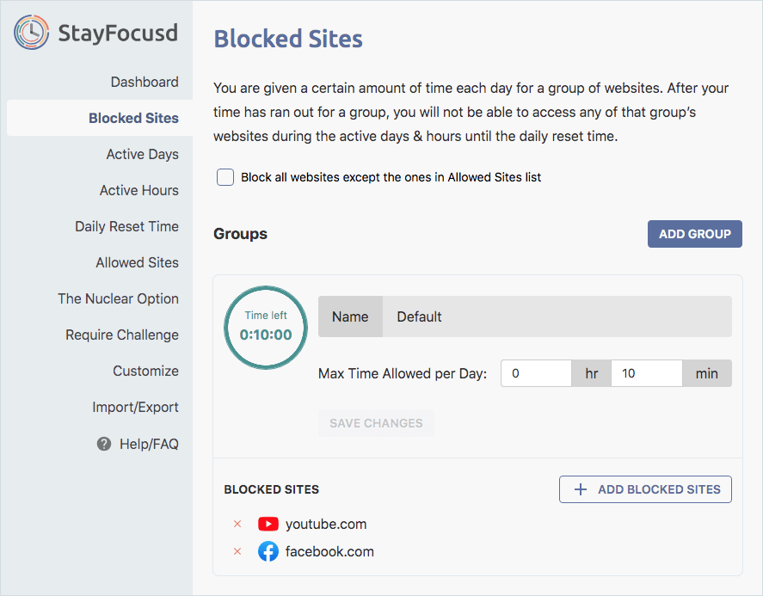
Task: Click the group Name field showing Default
Action: tap(557, 316)
